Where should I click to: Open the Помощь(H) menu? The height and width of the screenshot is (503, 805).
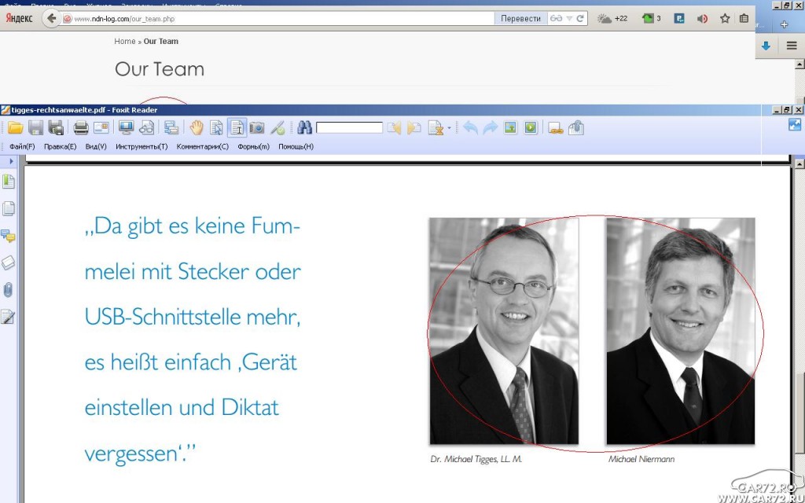pos(296,147)
